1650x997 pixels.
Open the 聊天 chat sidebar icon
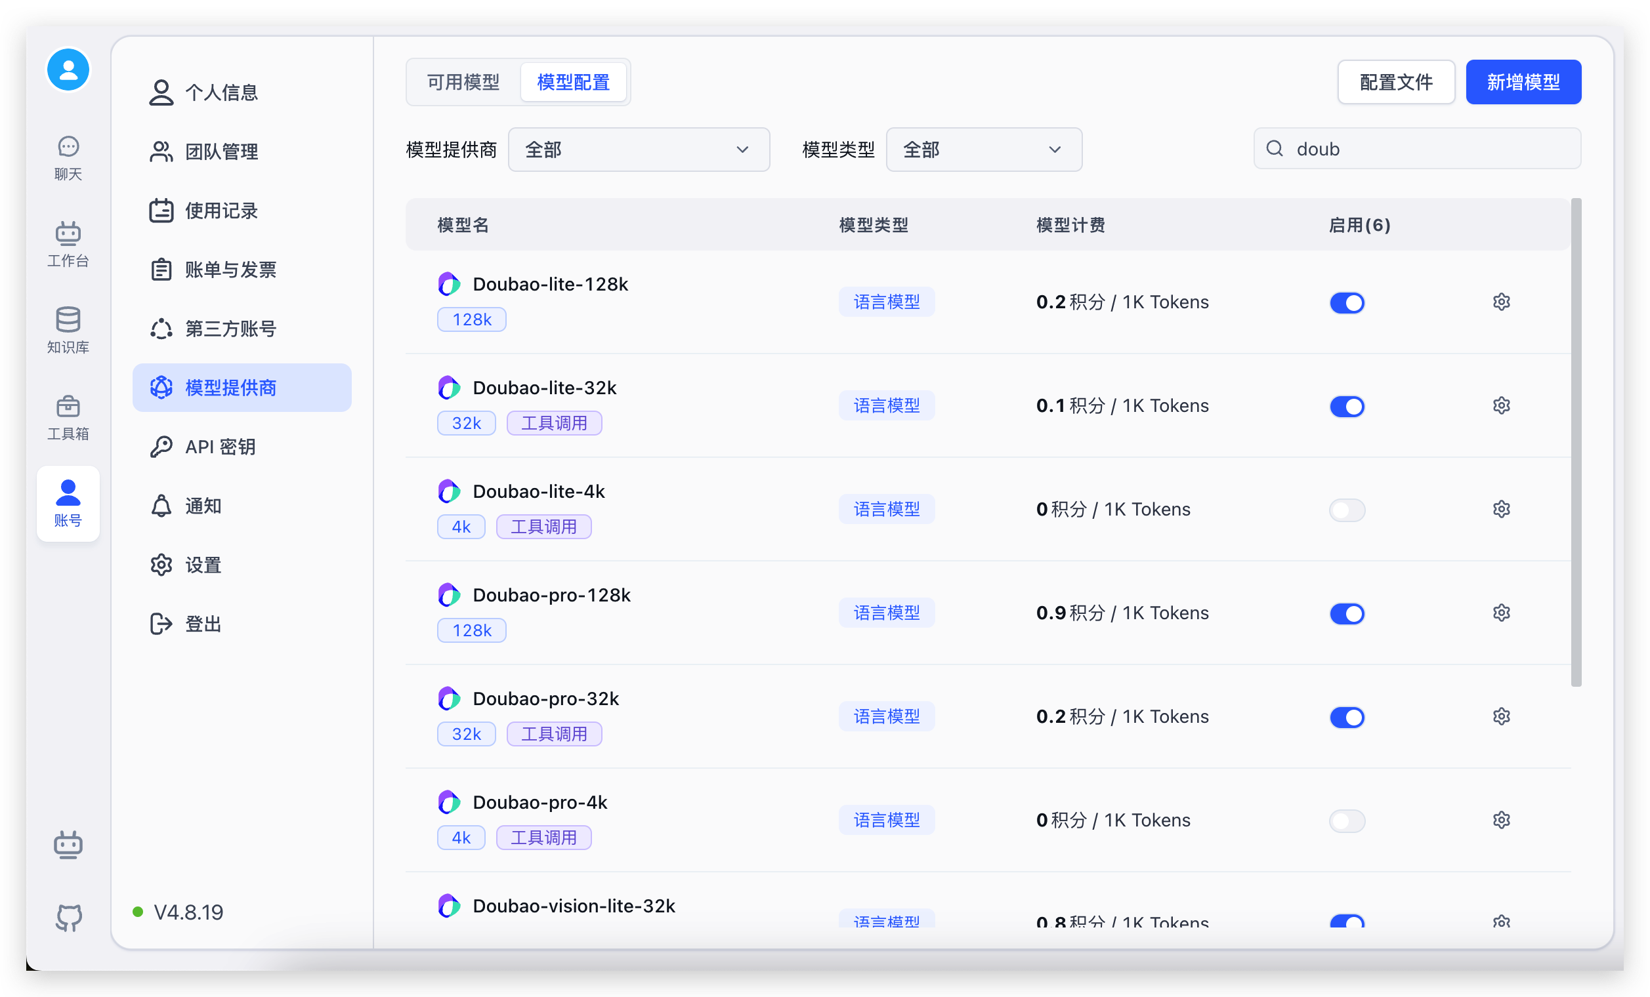pos(68,157)
